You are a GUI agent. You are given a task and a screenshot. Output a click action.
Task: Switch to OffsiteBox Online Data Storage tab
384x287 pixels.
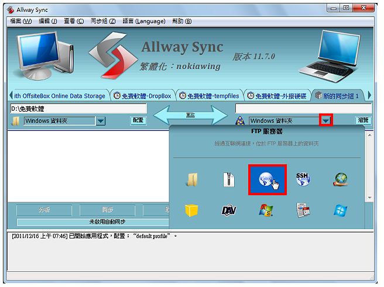(60, 96)
